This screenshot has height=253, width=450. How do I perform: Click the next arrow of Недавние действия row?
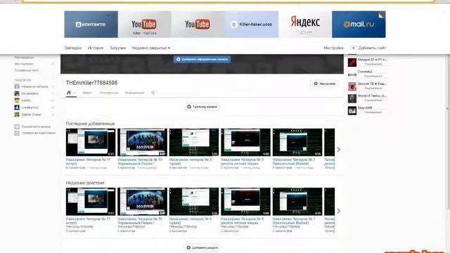339,211
